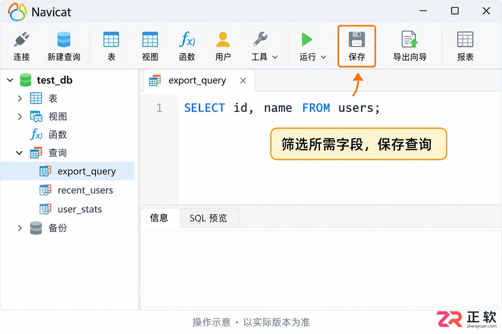Click the 视图 icon in sidebar tree
Screen dimensions: 502x334
pos(36,117)
